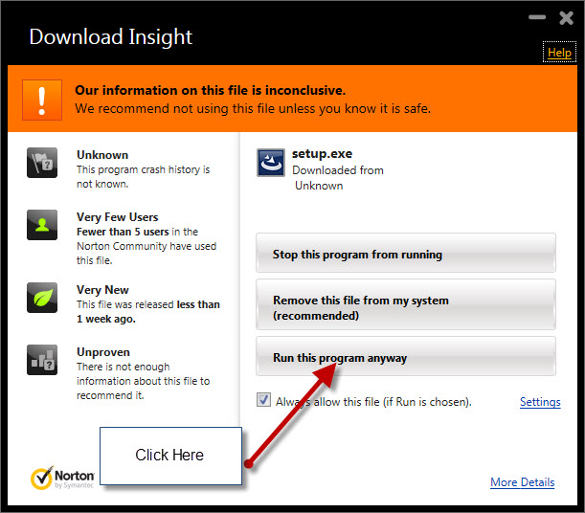The width and height of the screenshot is (585, 513).
Task: Click the 'Download Insight' window title
Action: [110, 37]
